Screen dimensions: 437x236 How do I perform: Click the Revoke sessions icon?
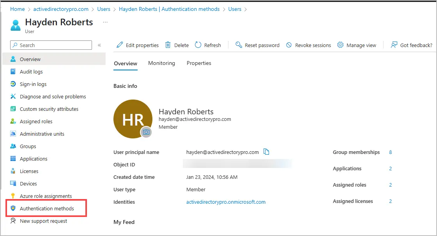pyautogui.click(x=289, y=45)
